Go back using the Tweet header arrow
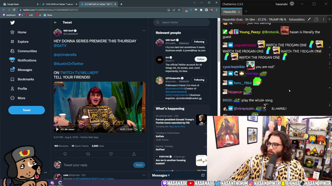The image size is (332, 186). click(x=56, y=22)
